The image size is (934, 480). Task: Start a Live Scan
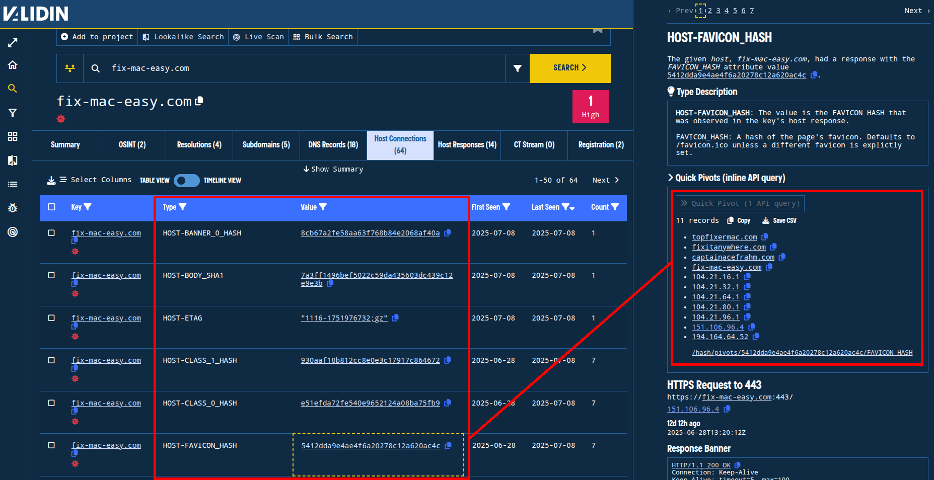click(x=258, y=37)
